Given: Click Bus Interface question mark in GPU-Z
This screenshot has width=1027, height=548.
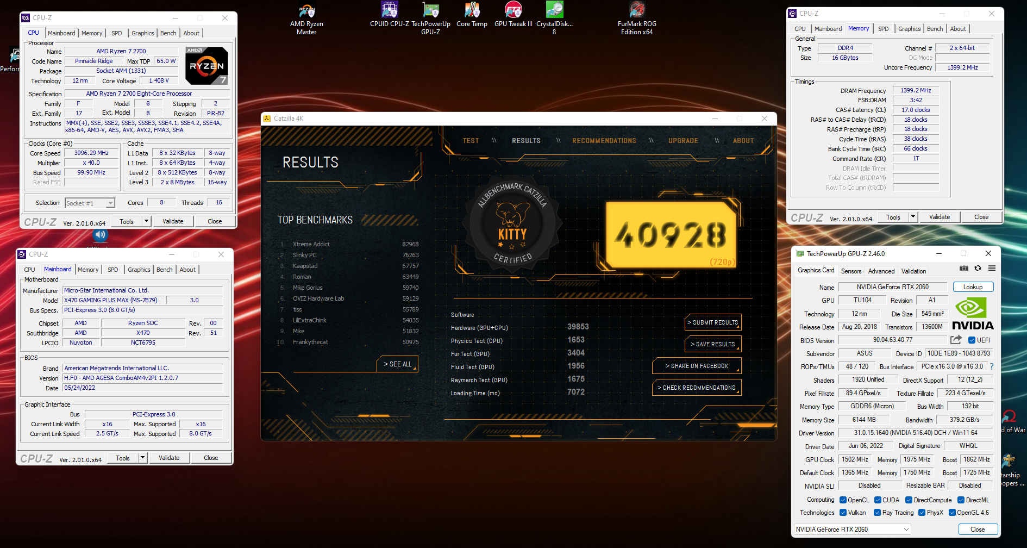Looking at the screenshot, I should coord(992,366).
